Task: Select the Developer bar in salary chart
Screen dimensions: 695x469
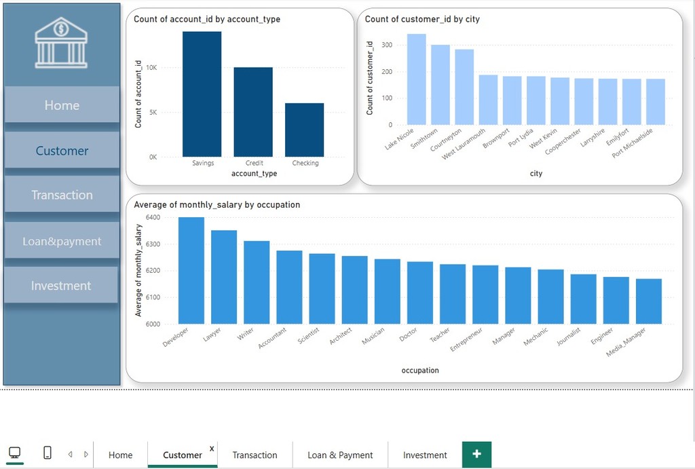Action: pyautogui.click(x=191, y=271)
